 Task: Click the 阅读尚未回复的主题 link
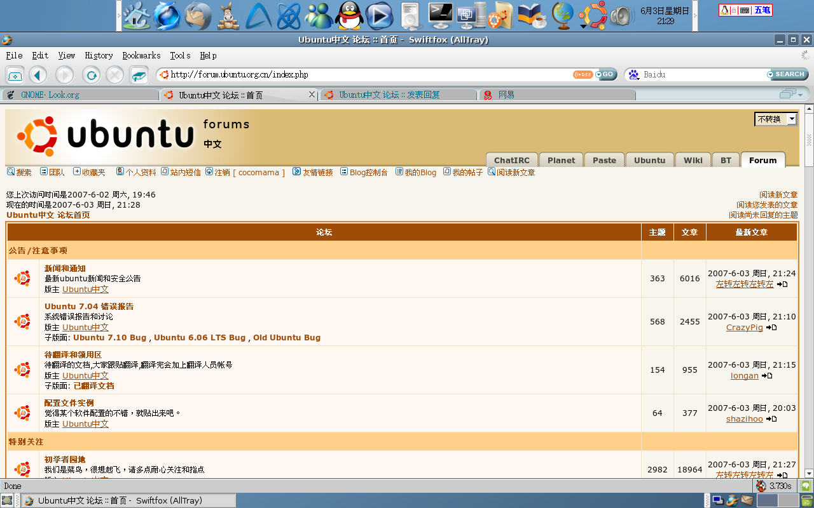(x=763, y=215)
